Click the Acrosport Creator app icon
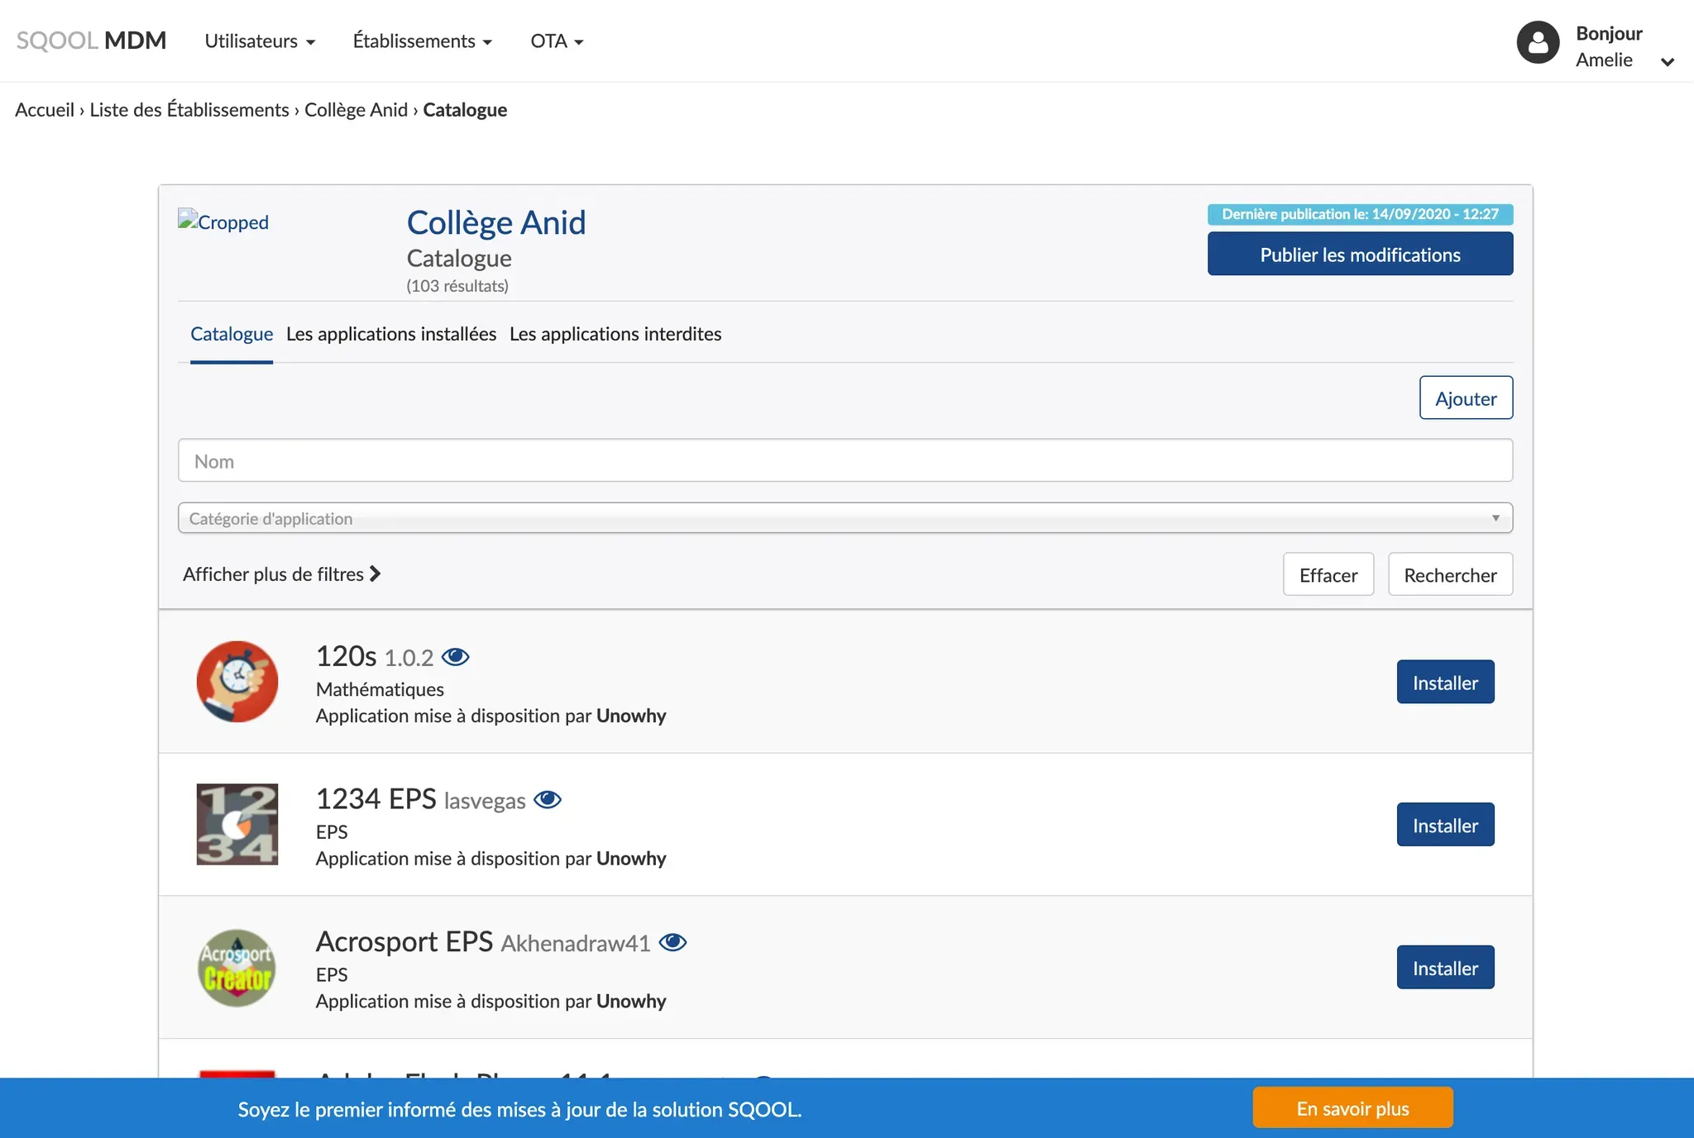This screenshot has height=1138, width=1694. [237, 967]
